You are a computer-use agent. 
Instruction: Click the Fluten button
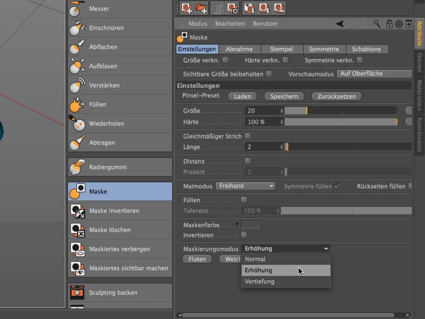click(x=197, y=259)
